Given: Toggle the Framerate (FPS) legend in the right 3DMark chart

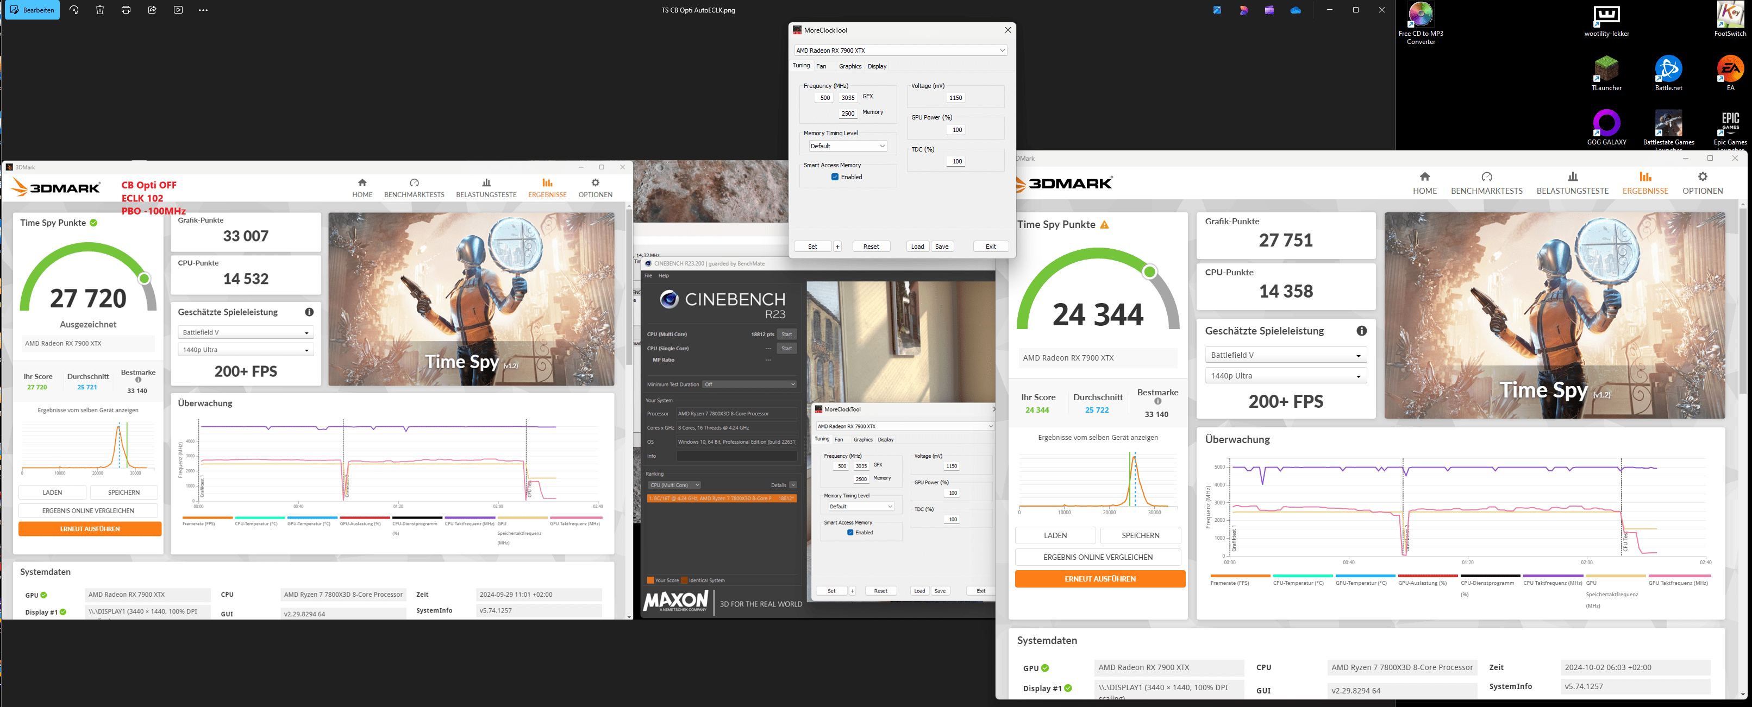Looking at the screenshot, I should 1240,579.
